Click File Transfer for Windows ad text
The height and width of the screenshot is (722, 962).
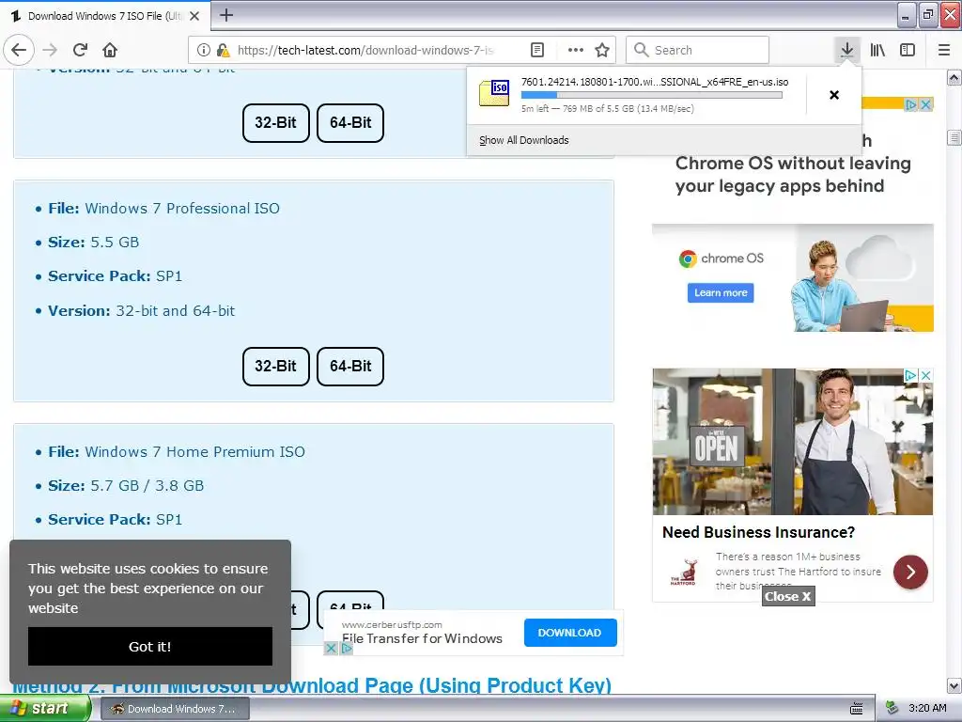[422, 638]
